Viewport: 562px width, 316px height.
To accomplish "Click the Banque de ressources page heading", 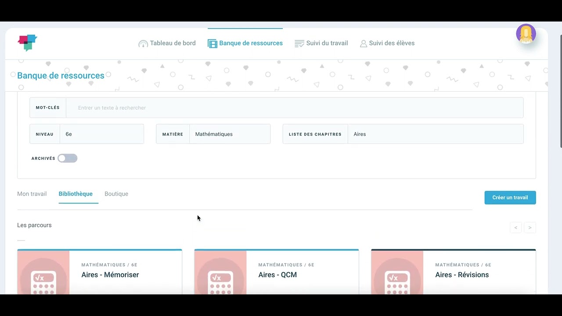I will tap(61, 75).
